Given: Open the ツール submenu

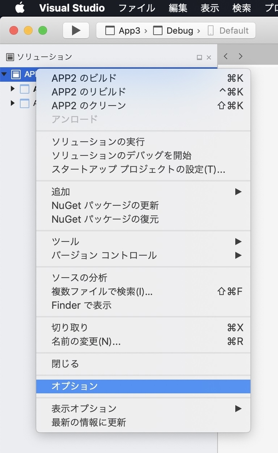Looking at the screenshot, I should pos(143,242).
